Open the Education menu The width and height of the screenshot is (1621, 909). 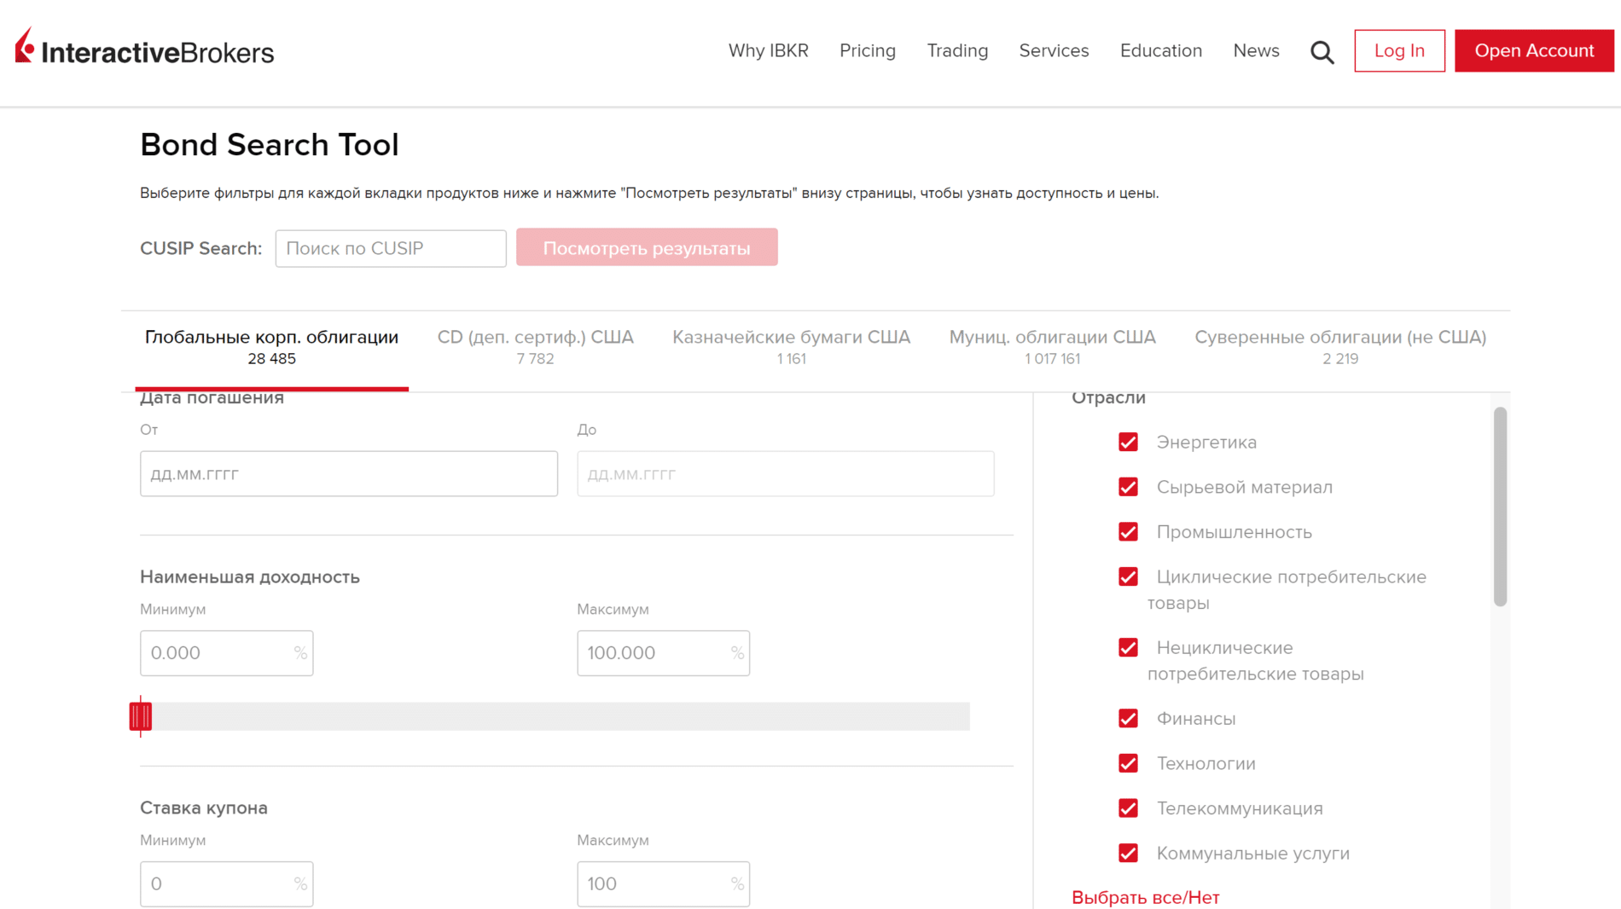(1160, 51)
